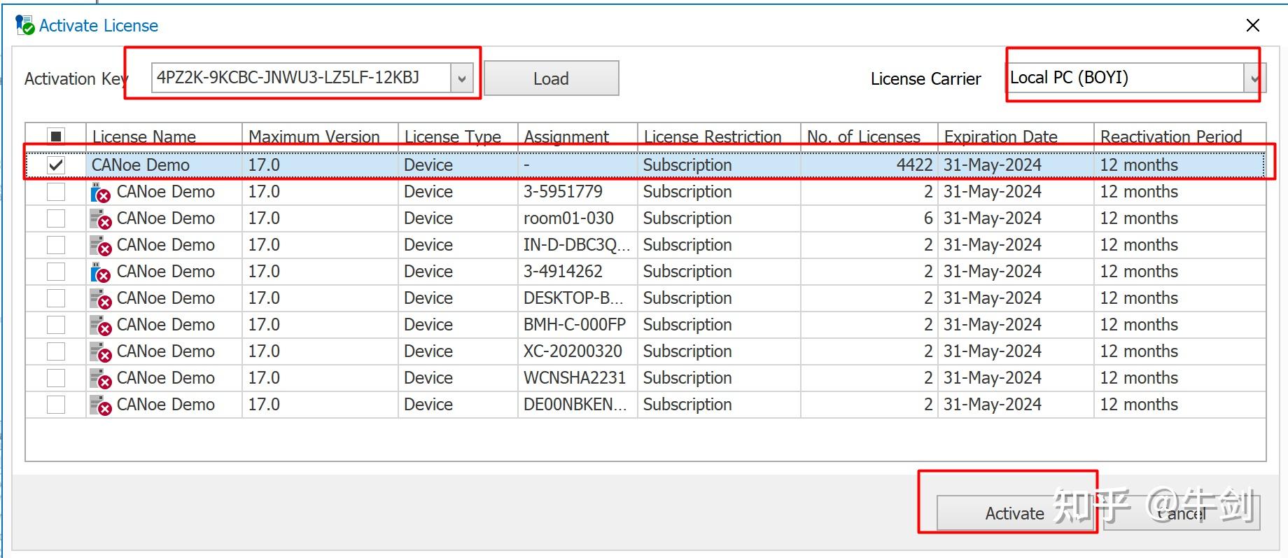The image size is (1288, 558).
Task: Click the license icon in the XC-20200320 row
Action: tap(101, 352)
